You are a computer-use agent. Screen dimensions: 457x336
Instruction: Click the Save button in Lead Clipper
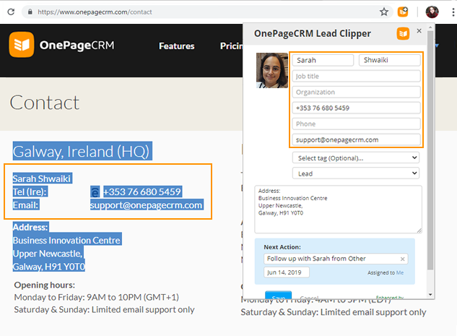point(278,295)
